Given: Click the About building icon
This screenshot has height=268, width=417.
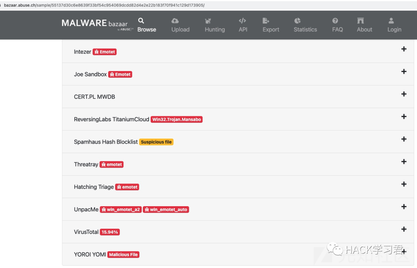Looking at the screenshot, I should (x=360, y=21).
